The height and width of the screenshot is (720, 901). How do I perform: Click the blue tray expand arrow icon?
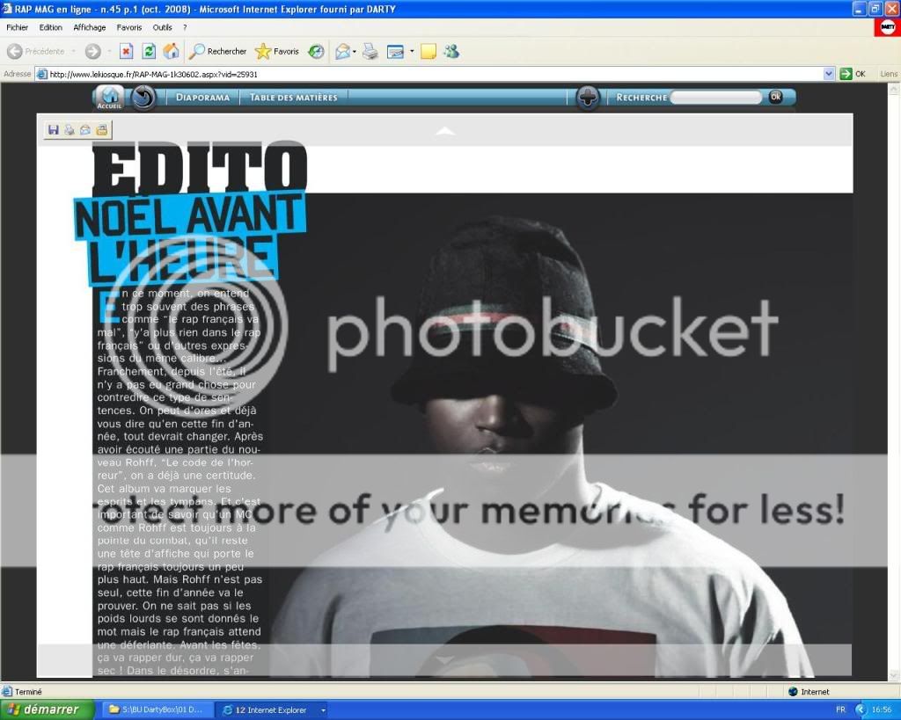[x=861, y=709]
